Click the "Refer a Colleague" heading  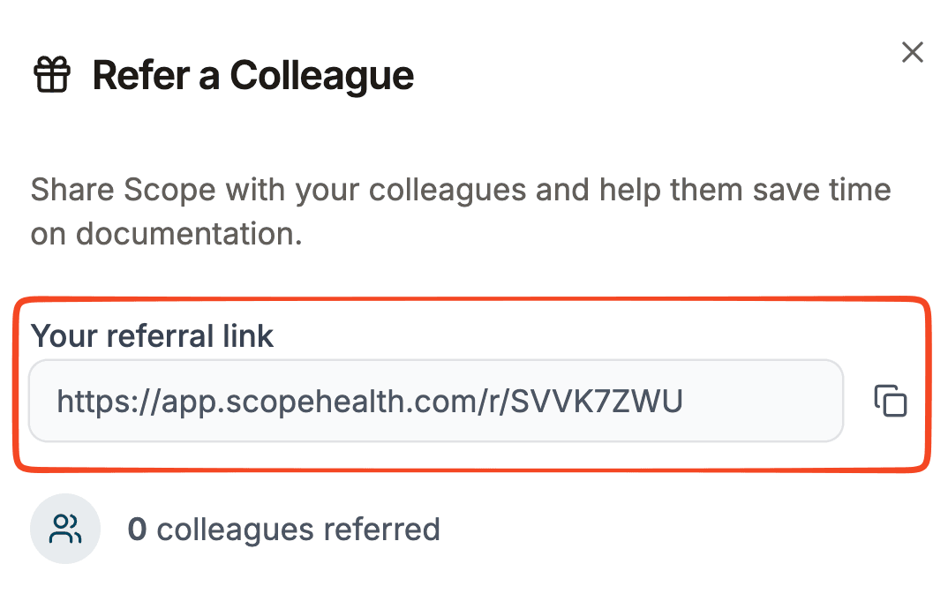click(252, 76)
